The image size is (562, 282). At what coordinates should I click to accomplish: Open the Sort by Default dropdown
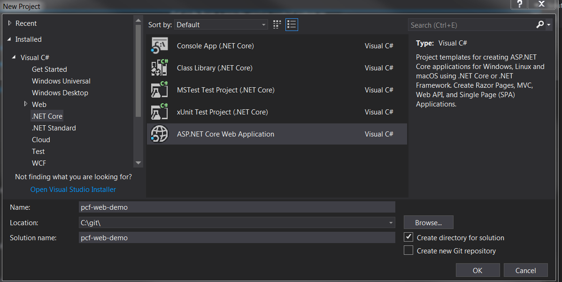pos(221,25)
